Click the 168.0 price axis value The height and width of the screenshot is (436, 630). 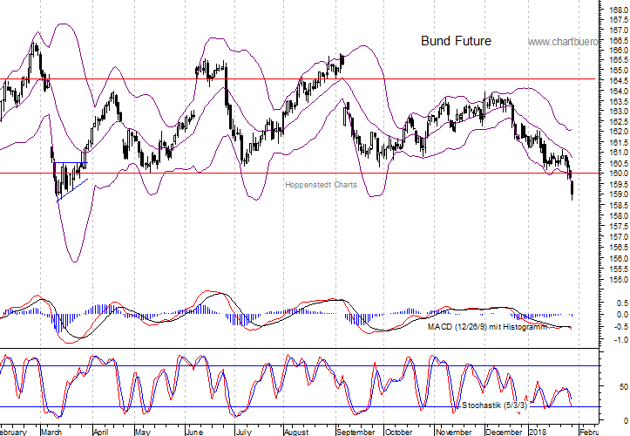[619, 10]
